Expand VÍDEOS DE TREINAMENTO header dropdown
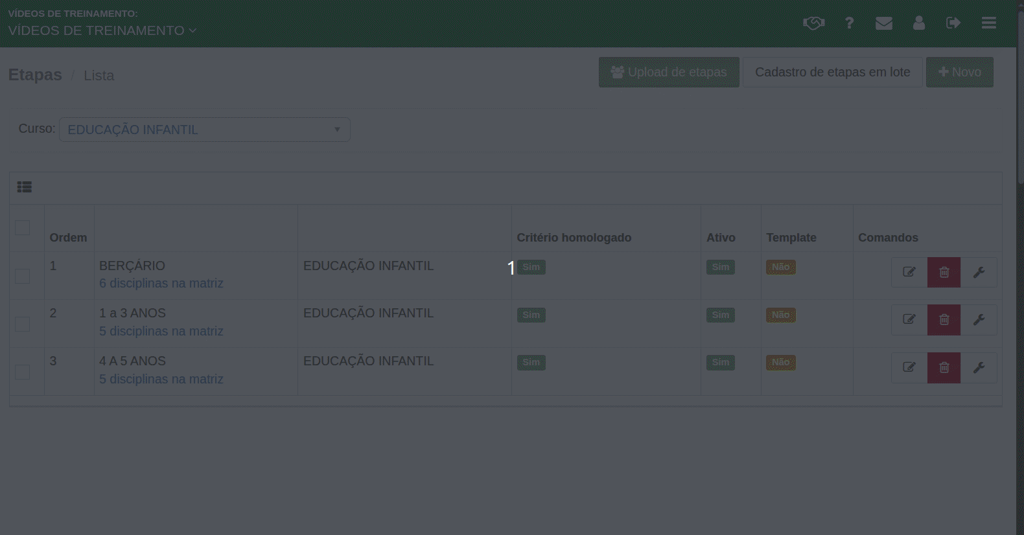Image resolution: width=1024 pixels, height=535 pixels. click(x=102, y=30)
